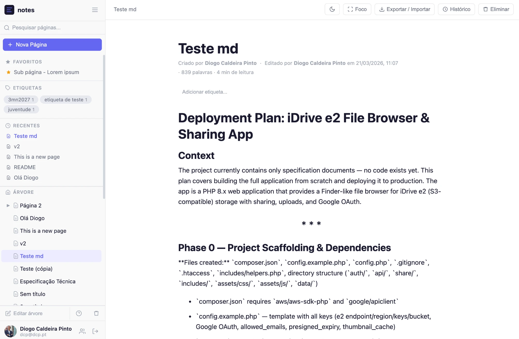519x339 pixels.
Task: Filter by tag juventude
Action: [x=21, y=110]
